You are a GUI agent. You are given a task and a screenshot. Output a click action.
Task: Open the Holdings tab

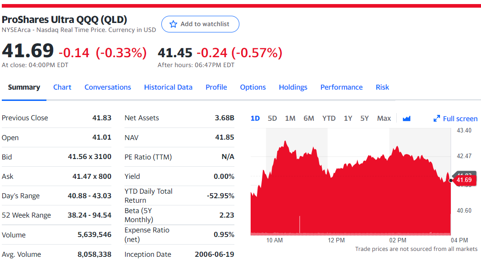(x=293, y=87)
